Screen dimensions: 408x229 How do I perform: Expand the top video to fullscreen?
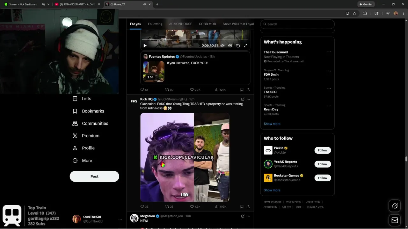[x=245, y=45]
